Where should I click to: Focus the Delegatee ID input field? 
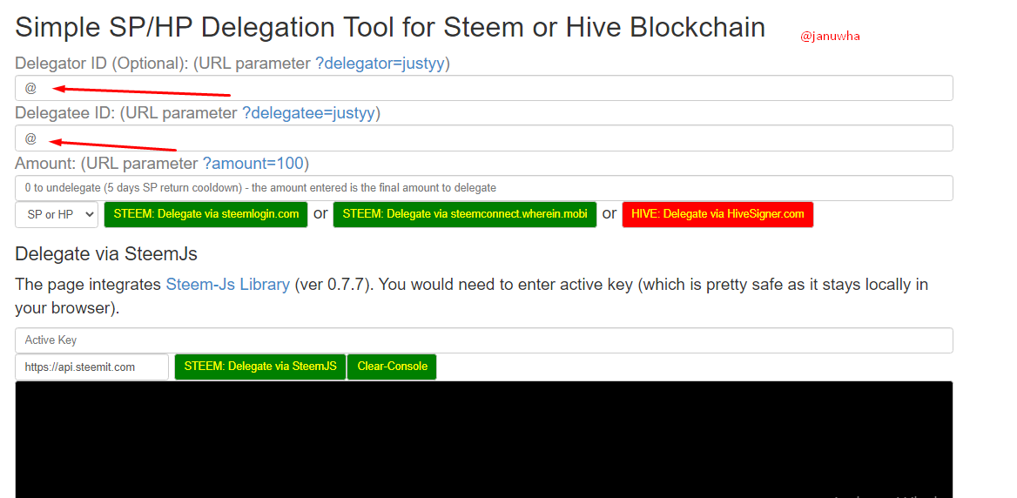click(x=484, y=138)
